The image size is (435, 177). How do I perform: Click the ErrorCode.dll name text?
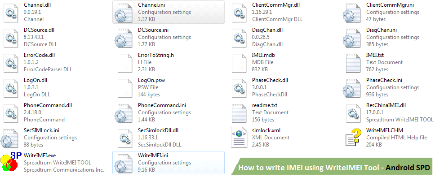pos(40,55)
